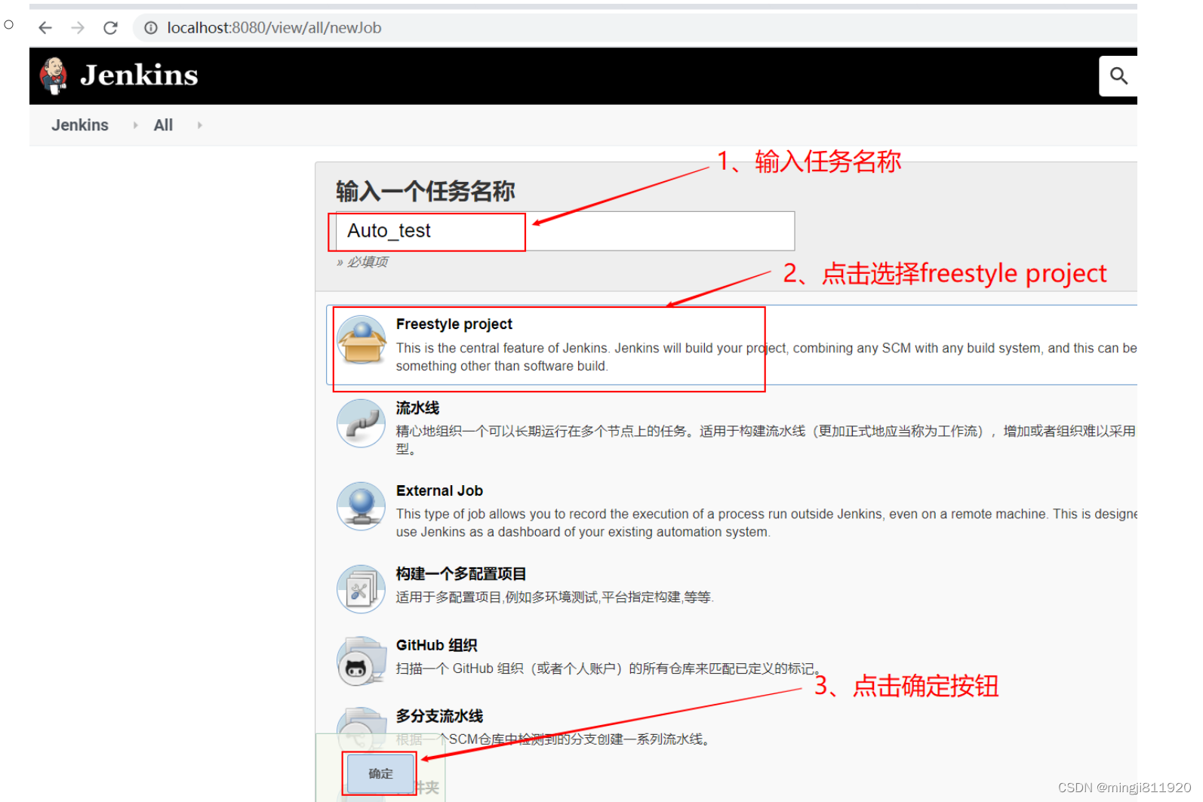
Task: Reload the page with the refresh icon
Action: 110,28
